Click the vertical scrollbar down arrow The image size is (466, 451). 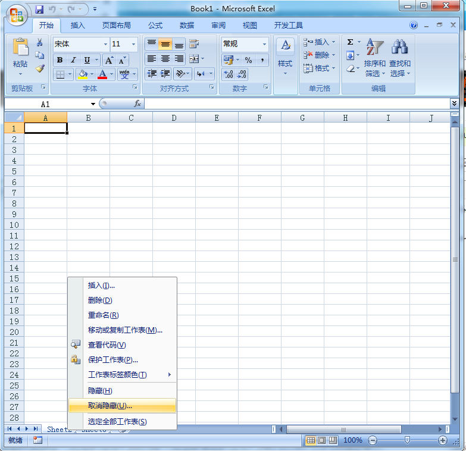455,419
